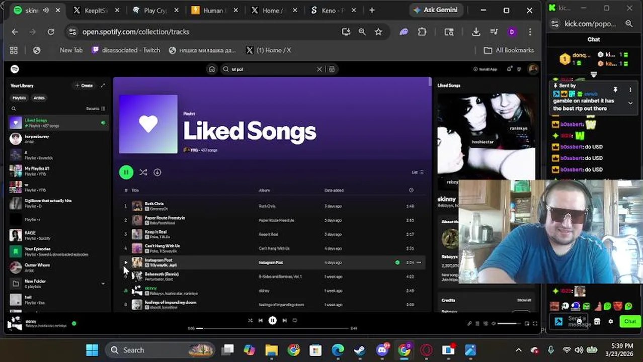Click Install App in Spotify header
Screen dimensions: 643x362
486,69
